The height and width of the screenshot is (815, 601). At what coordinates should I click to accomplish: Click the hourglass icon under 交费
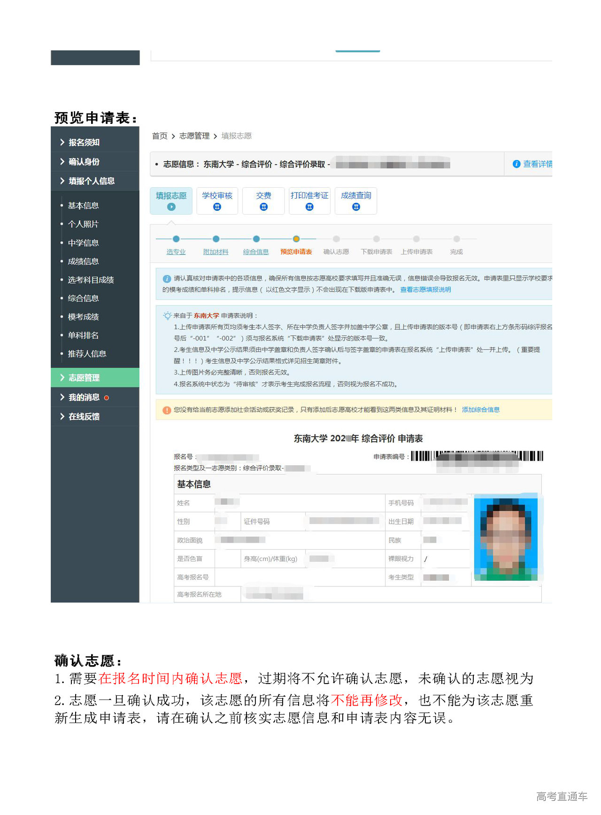click(263, 207)
